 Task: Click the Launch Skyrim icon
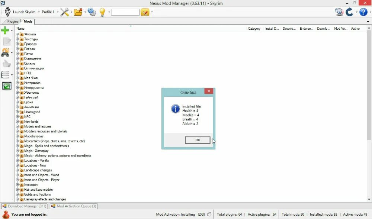[x=7, y=12]
